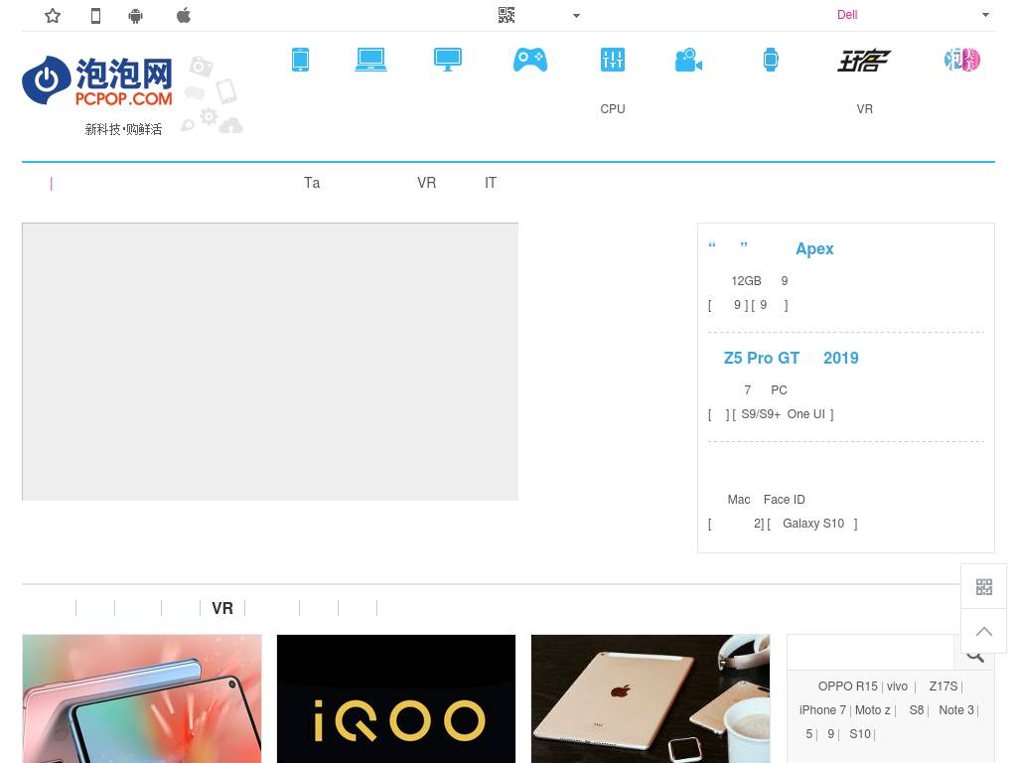This screenshot has width=1017, height=763.
Task: Open the video camera category icon
Action: pyautogui.click(x=689, y=60)
